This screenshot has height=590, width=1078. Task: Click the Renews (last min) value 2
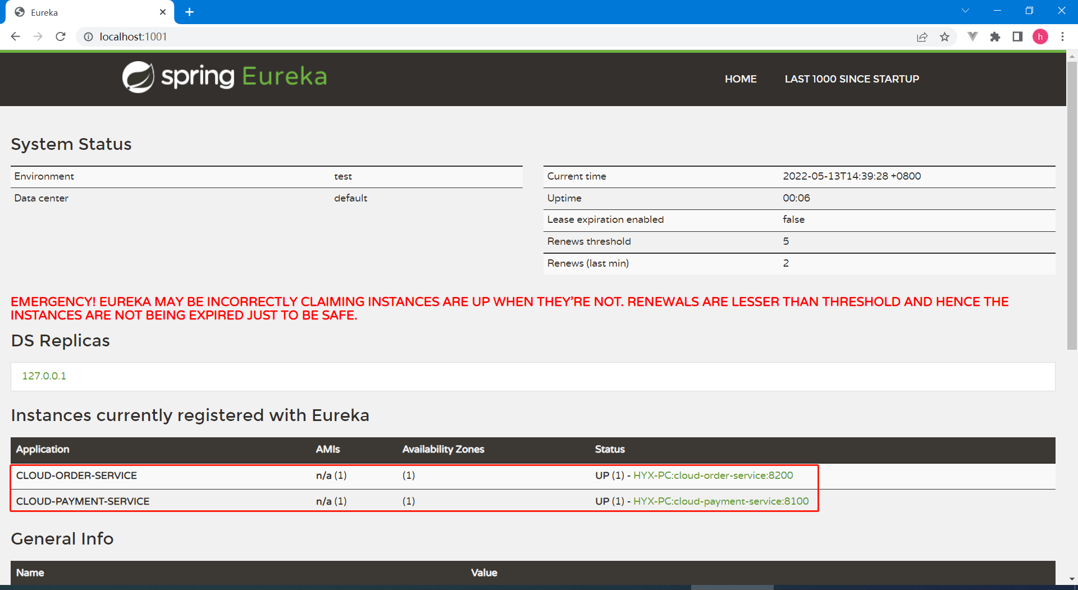click(x=786, y=263)
